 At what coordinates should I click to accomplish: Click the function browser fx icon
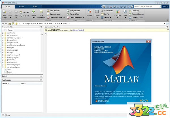click(46, 34)
